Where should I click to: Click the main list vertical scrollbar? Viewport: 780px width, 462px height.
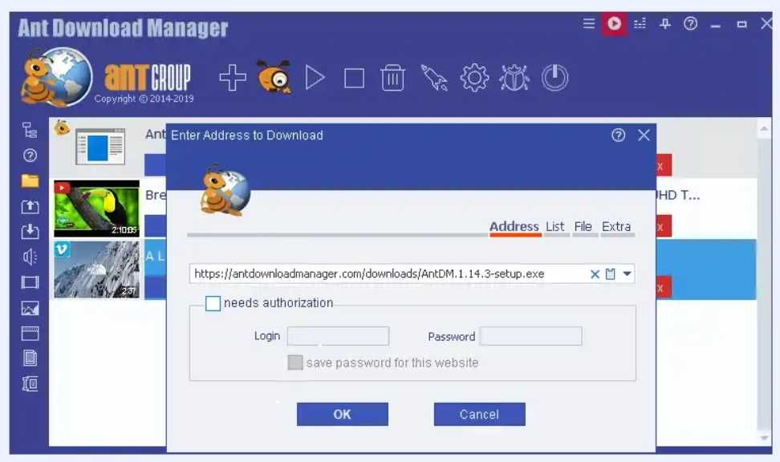[x=764, y=283]
